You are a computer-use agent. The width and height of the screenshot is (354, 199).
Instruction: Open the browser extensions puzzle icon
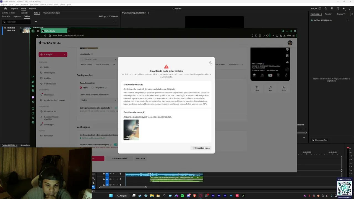click(x=277, y=35)
